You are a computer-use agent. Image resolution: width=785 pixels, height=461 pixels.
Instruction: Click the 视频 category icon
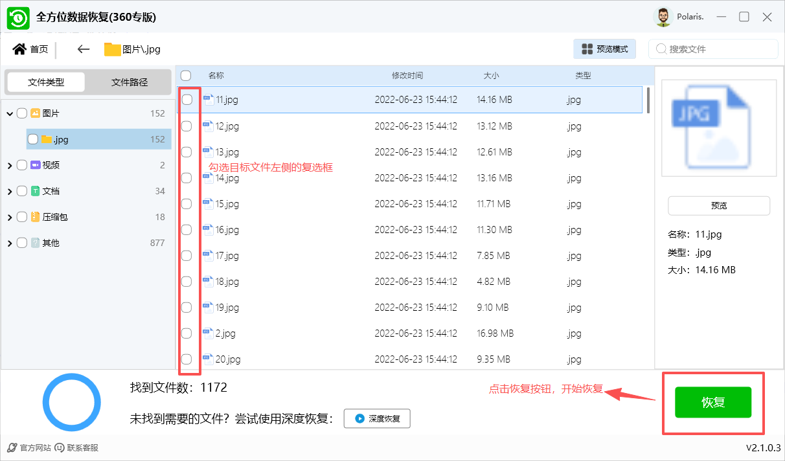36,165
